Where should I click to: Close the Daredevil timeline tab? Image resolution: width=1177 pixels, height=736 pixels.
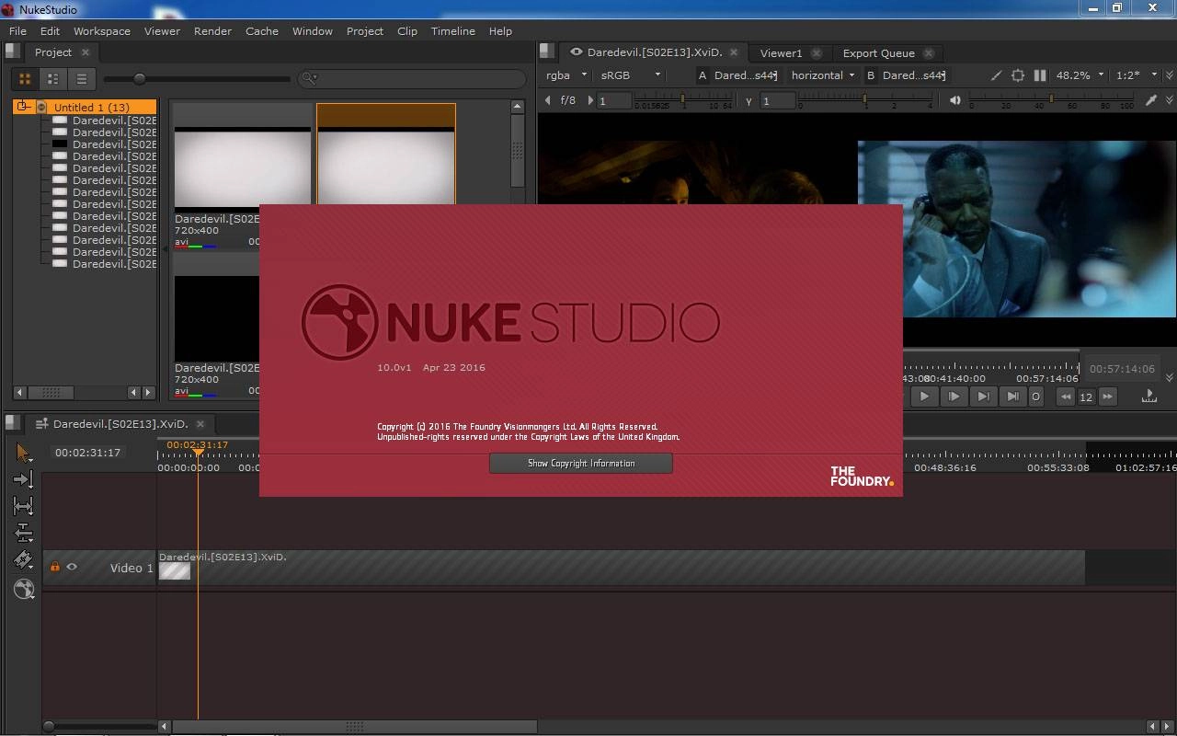200,423
